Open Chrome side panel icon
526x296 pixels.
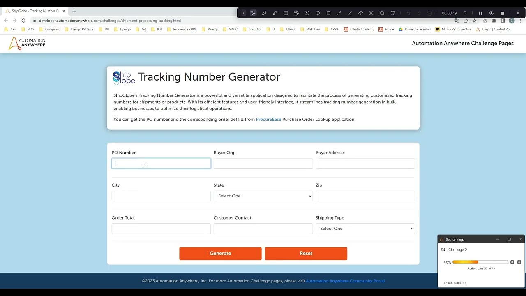tap(503, 21)
